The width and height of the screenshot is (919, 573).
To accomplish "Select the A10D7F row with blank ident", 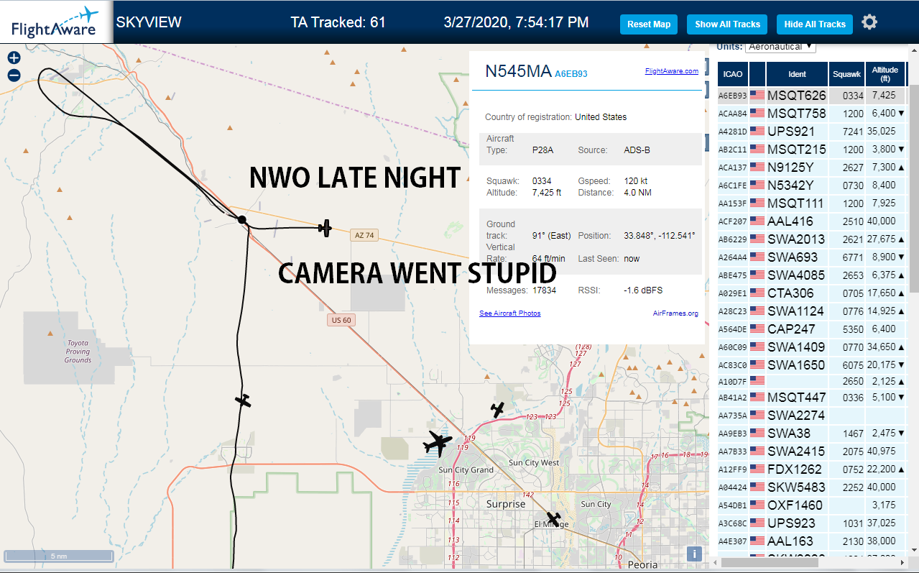I will click(x=811, y=380).
